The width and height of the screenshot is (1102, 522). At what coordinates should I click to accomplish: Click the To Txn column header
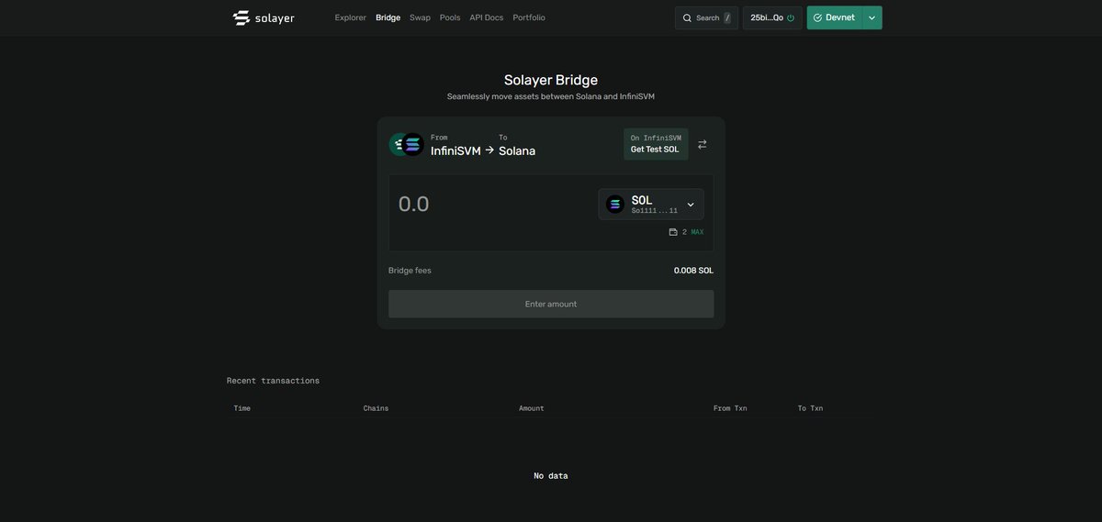810,408
